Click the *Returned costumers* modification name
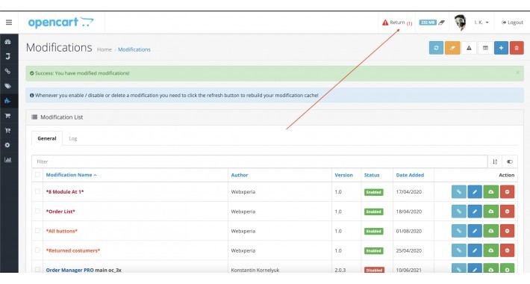Image resolution: width=530 pixels, height=284 pixels. tap(73, 250)
